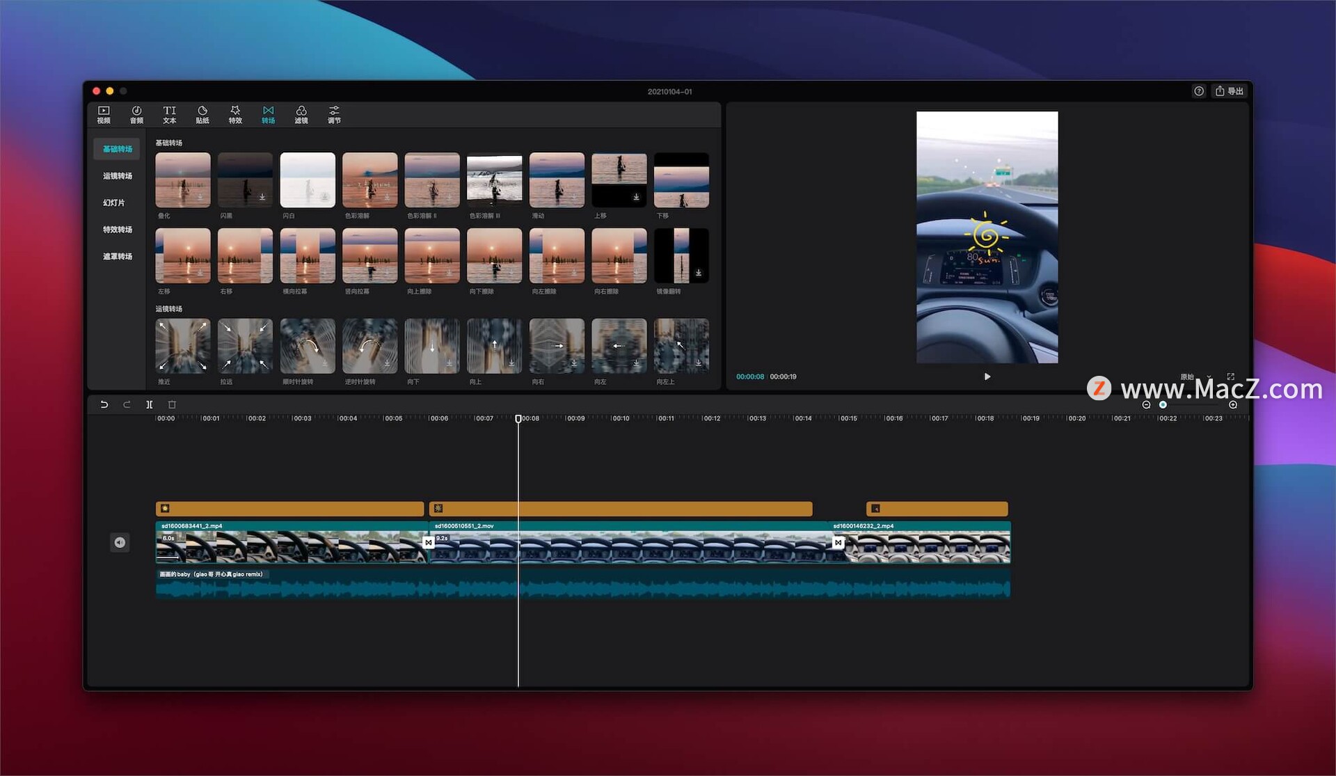
Task: Click the undo arrow above timeline
Action: pyautogui.click(x=104, y=404)
